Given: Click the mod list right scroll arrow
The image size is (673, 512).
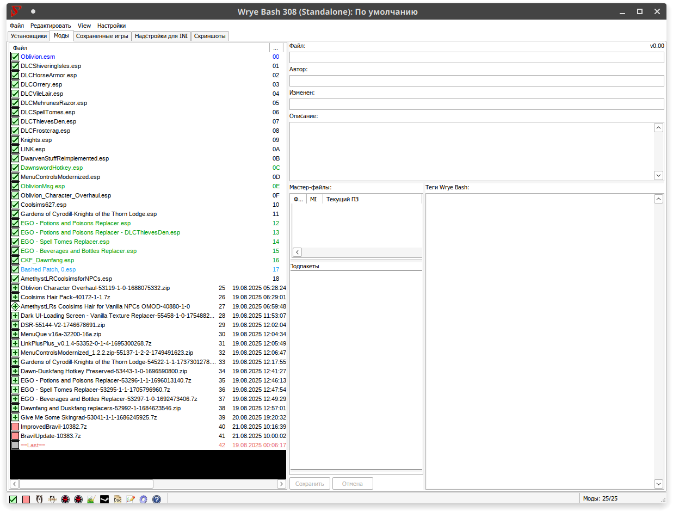Looking at the screenshot, I should pyautogui.click(x=281, y=484).
